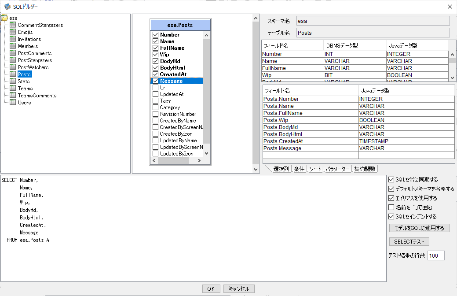The image size is (457, 296).
Task: Click the Members table icon
Action: [13, 46]
